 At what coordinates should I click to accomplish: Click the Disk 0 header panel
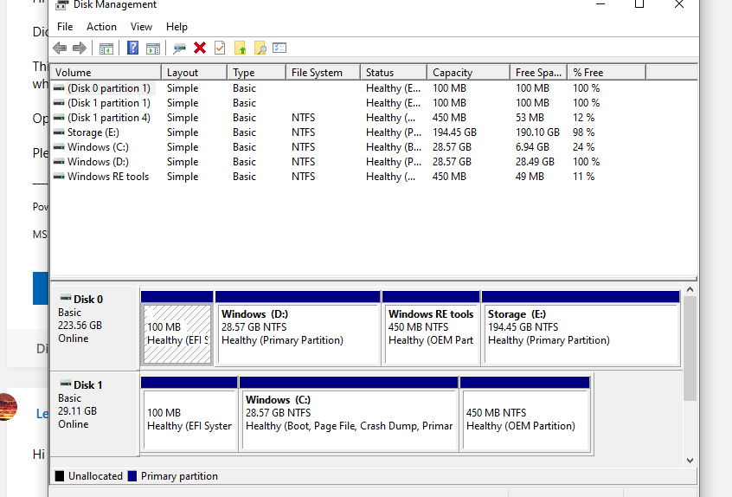point(95,329)
